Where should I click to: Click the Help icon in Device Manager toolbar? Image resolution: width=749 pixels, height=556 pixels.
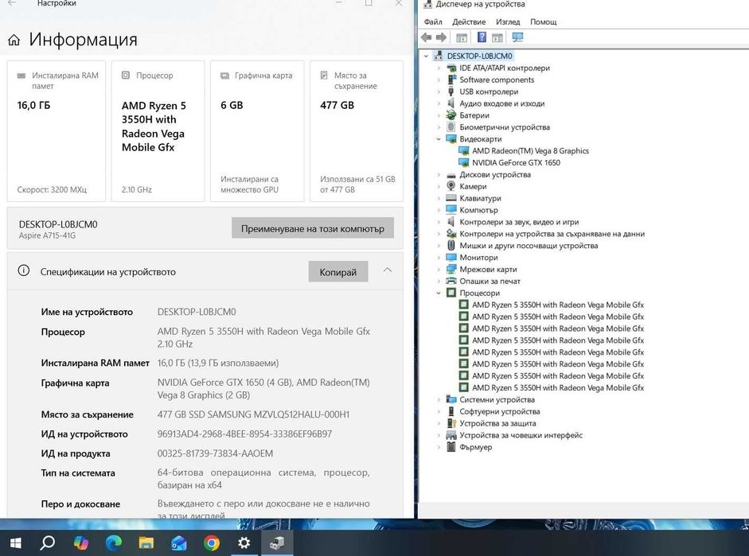pyautogui.click(x=482, y=37)
